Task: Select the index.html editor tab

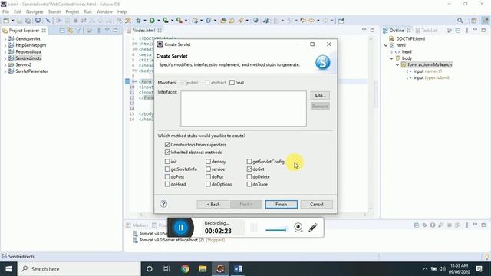Action: [143, 31]
